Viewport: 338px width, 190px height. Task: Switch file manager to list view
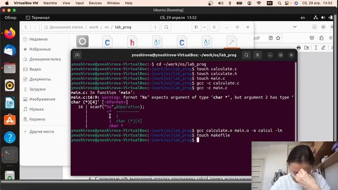point(196,27)
